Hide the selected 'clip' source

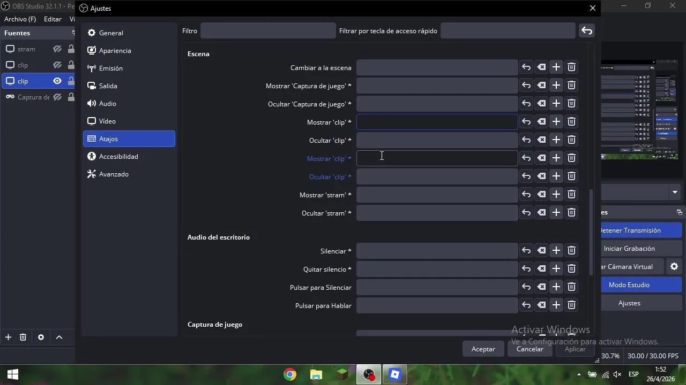click(x=57, y=81)
